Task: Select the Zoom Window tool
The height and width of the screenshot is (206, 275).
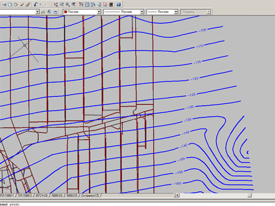Action: pyautogui.click(x=67, y=4)
